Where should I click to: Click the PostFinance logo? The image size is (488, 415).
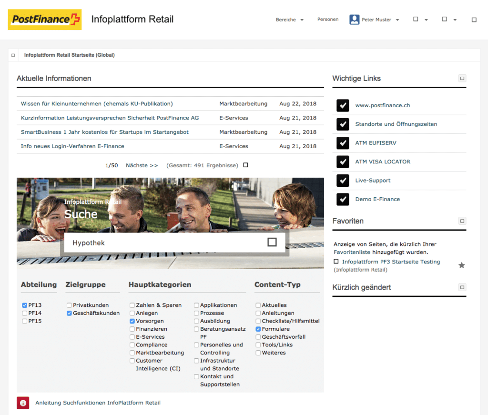click(x=45, y=20)
